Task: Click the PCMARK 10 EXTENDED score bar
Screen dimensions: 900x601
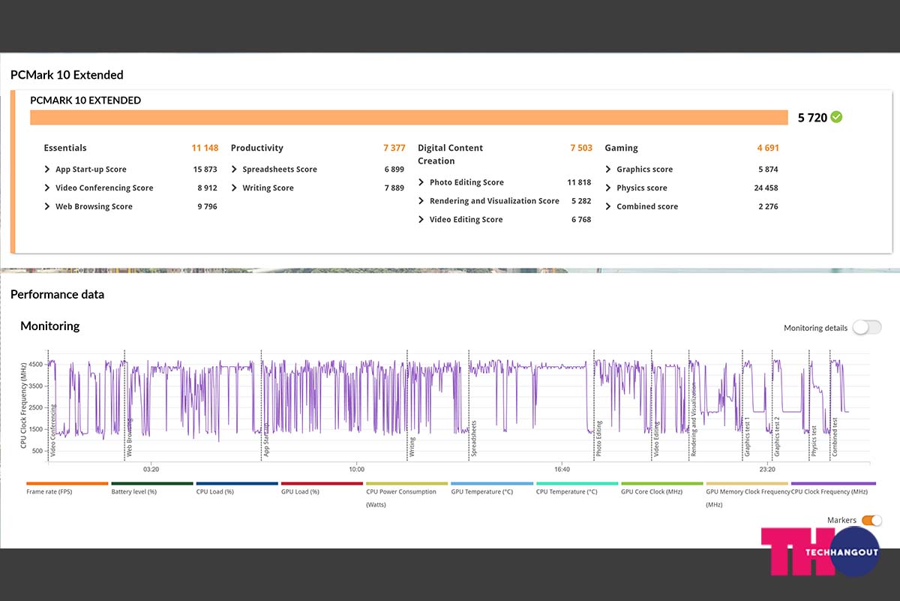Action: [x=409, y=117]
